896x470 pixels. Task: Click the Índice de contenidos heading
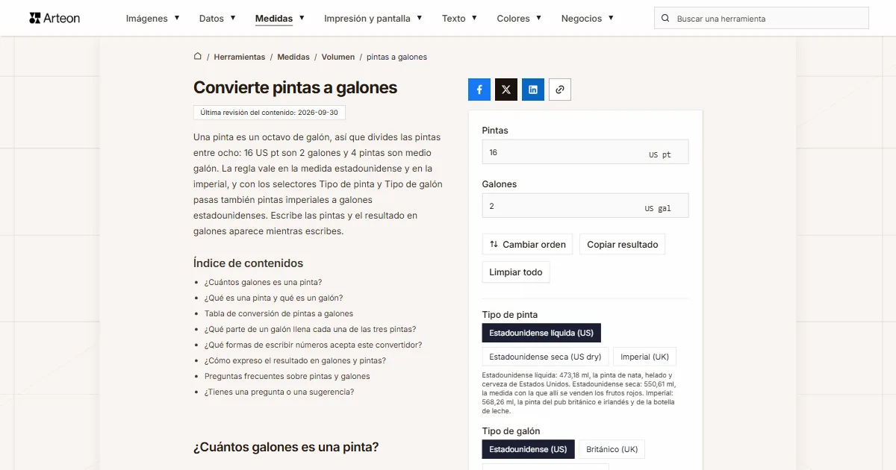tap(249, 263)
